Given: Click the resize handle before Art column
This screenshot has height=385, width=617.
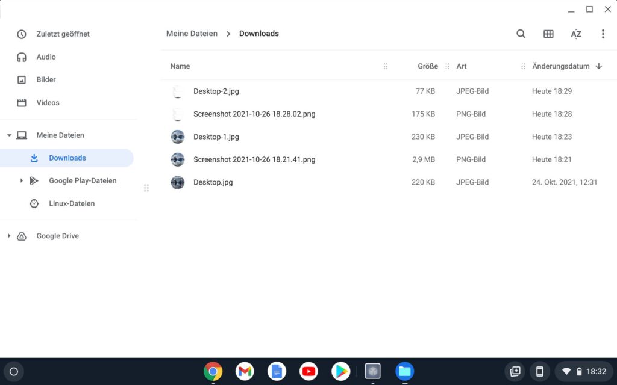Looking at the screenshot, I should click(447, 66).
